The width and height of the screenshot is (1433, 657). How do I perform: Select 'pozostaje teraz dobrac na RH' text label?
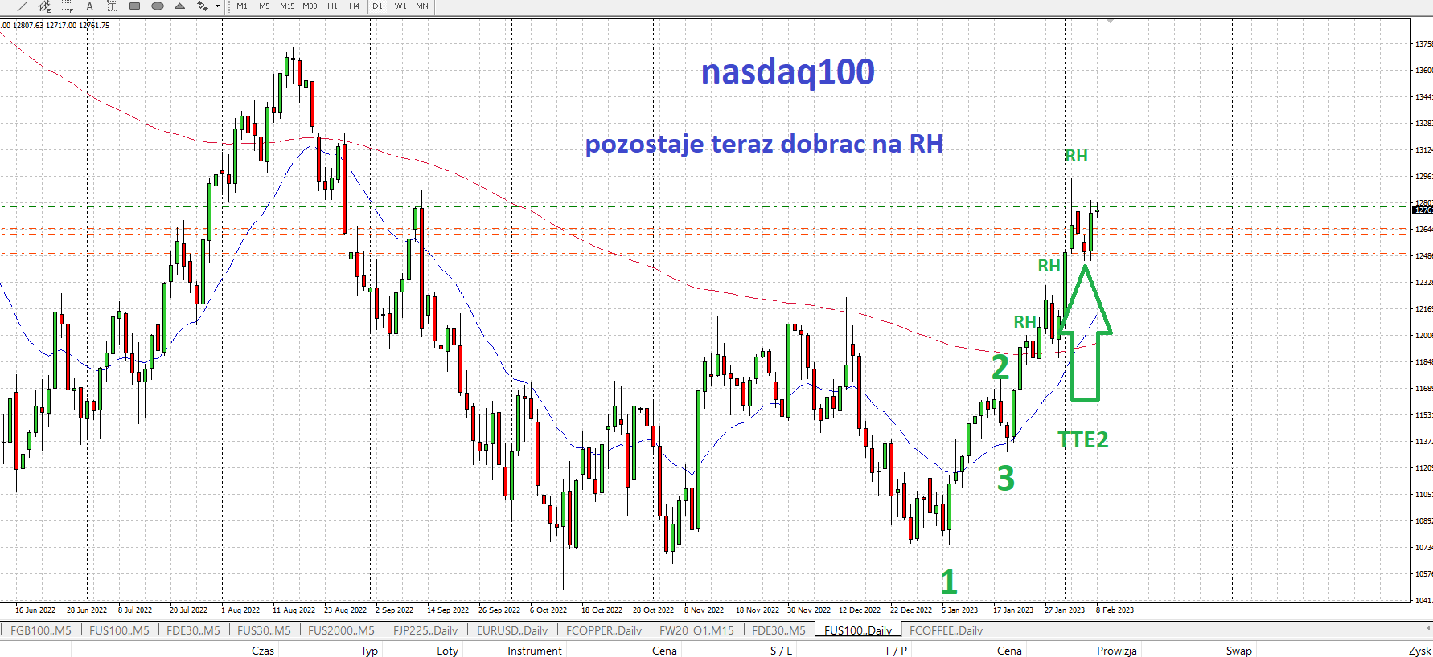point(764,144)
